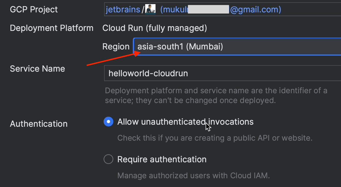Viewport: 341px width, 187px height.
Task: Click the jetbrains project name
Action: tap(123, 10)
